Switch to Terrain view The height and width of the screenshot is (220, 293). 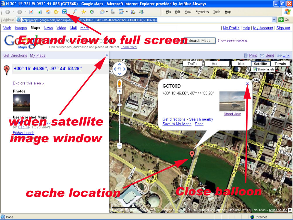(x=280, y=64)
